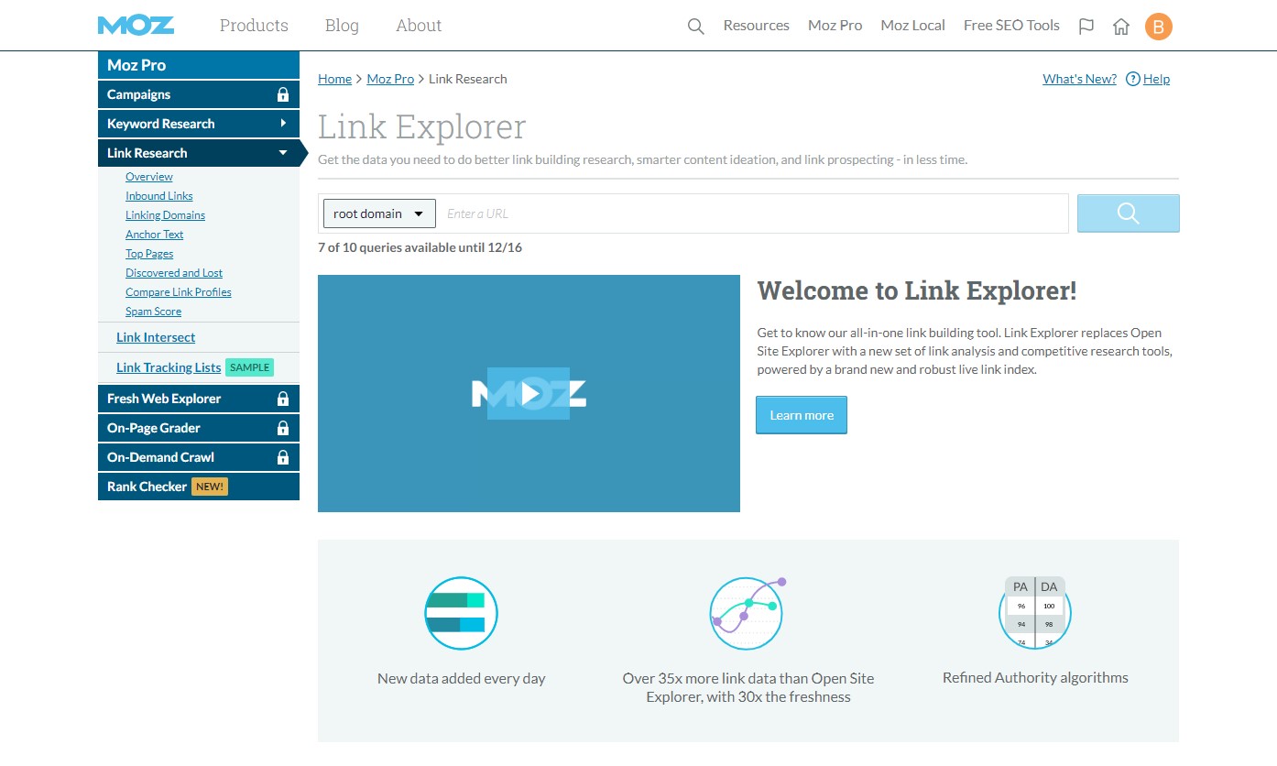Open Resources in top navigation

[757, 26]
